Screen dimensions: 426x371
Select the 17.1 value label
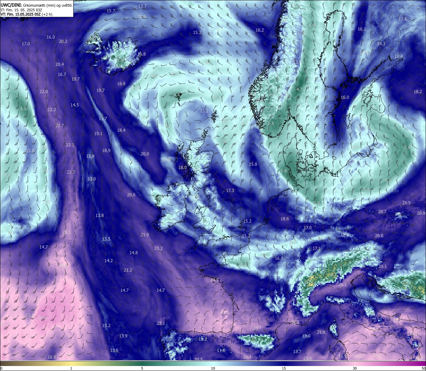[317, 249]
